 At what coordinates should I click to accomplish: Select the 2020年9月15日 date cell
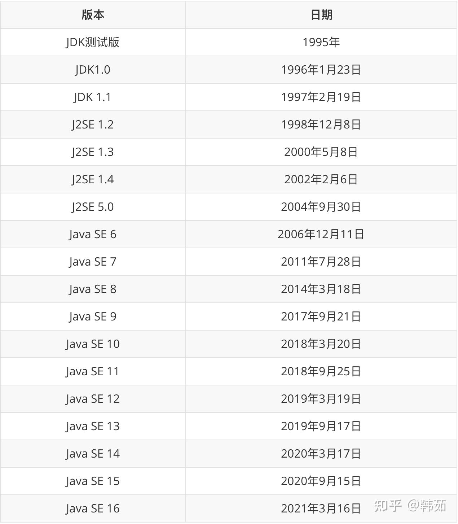pyautogui.click(x=321, y=481)
